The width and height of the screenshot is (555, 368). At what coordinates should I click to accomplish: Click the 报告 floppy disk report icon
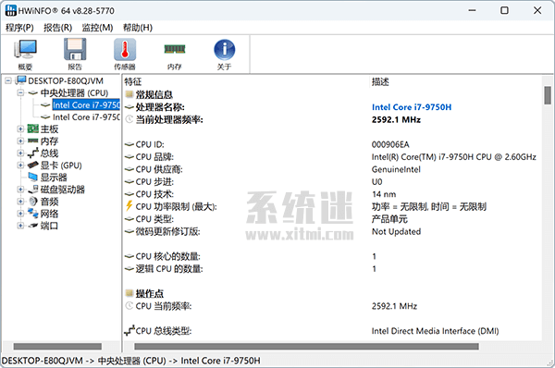75,50
